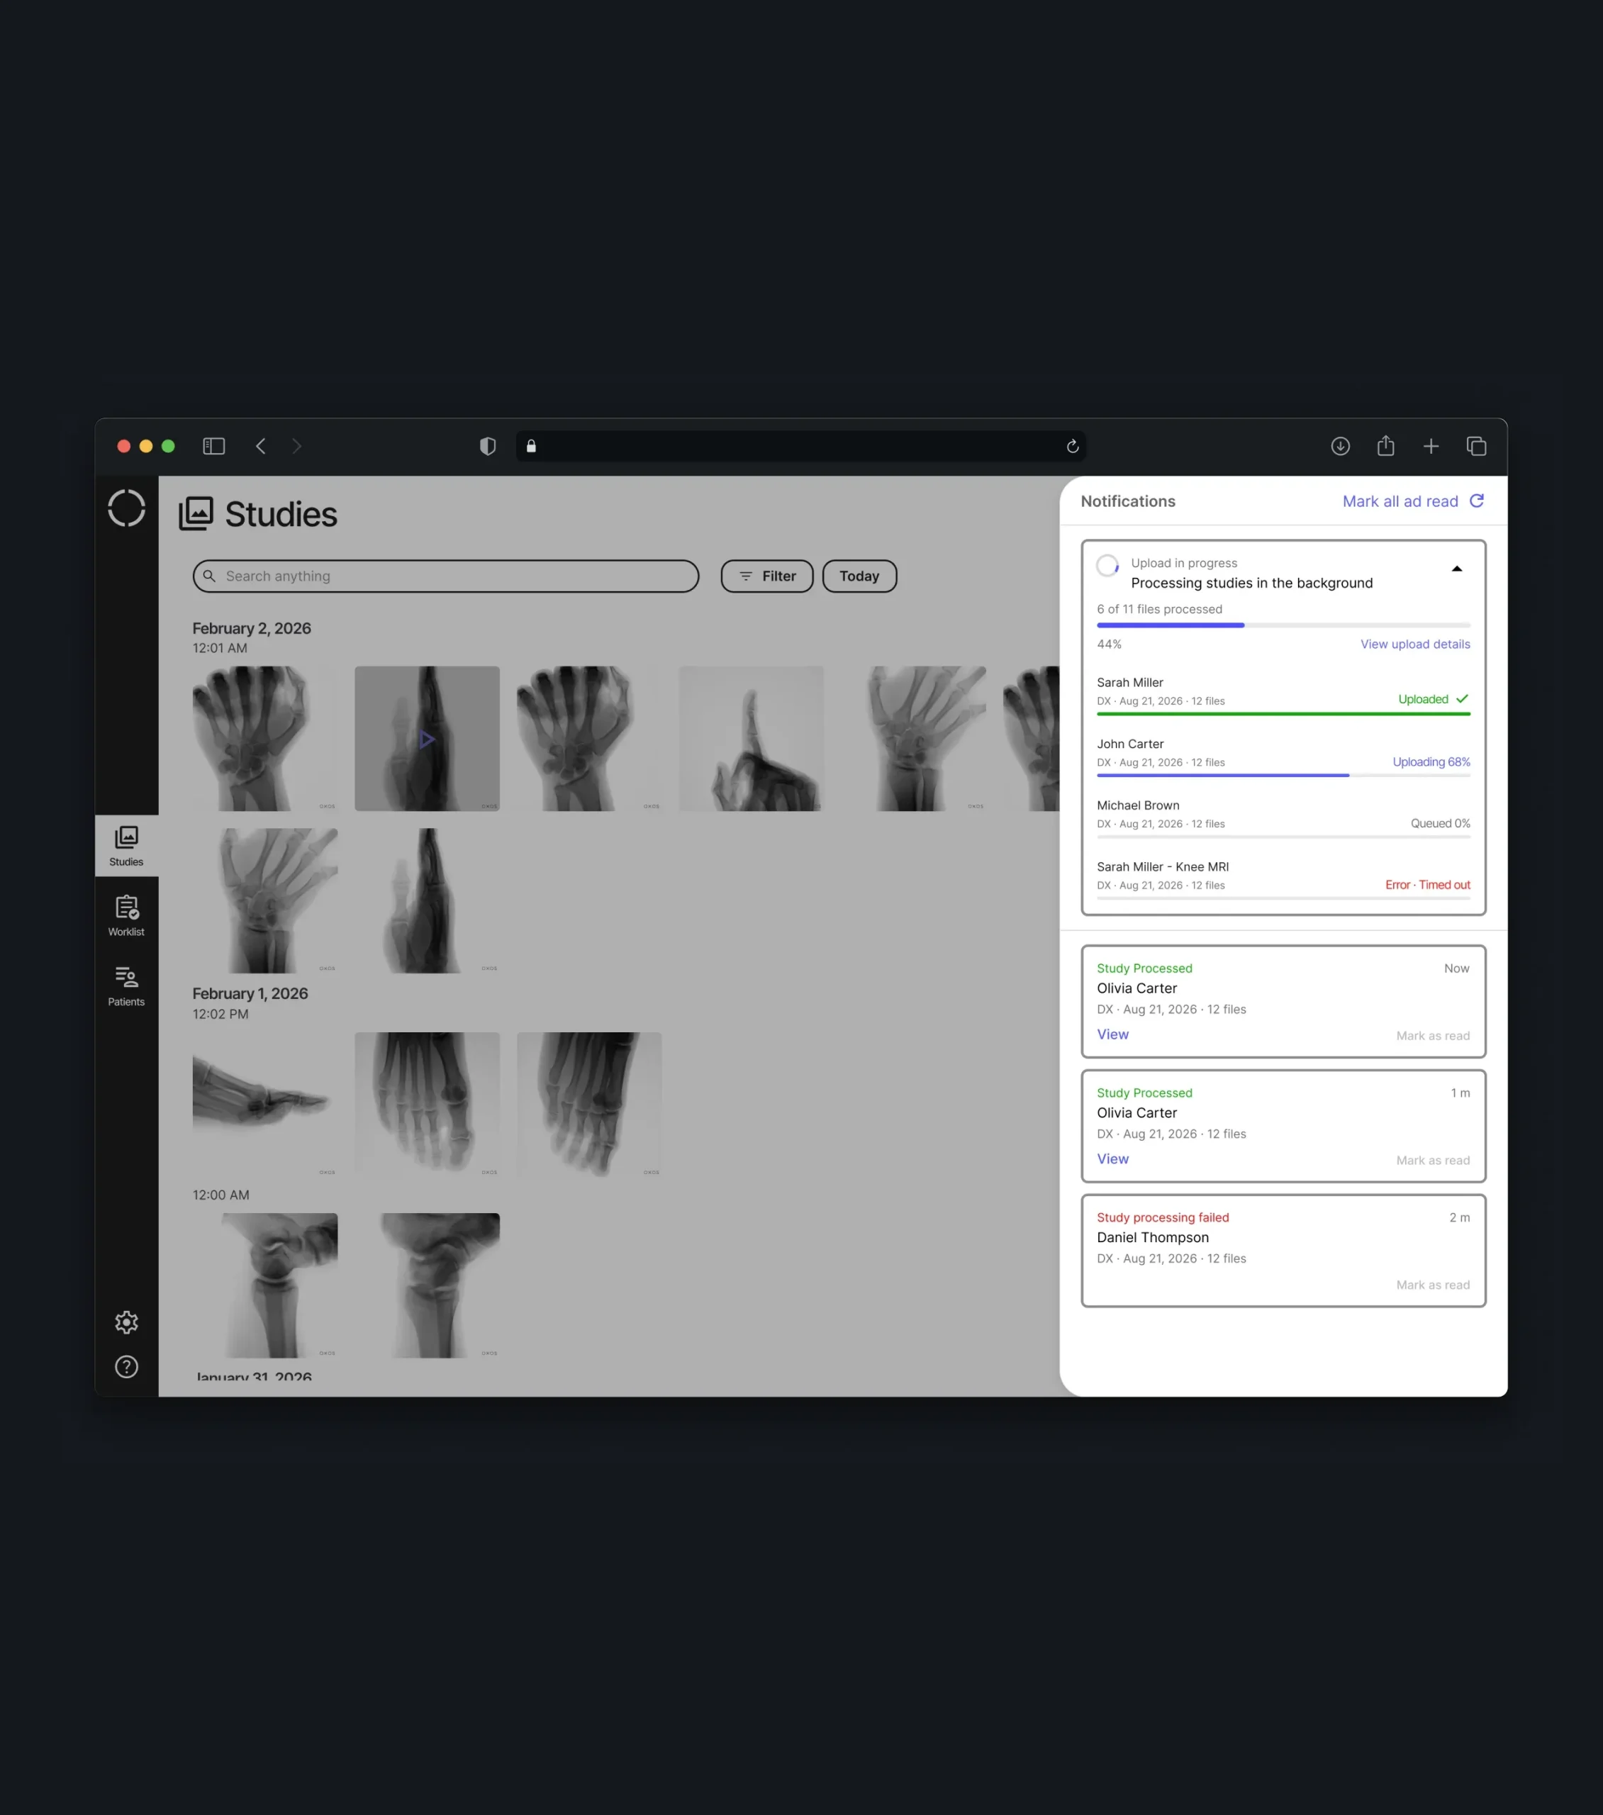The height and width of the screenshot is (1815, 1603).
Task: Open a new browser tab
Action: click(1431, 447)
